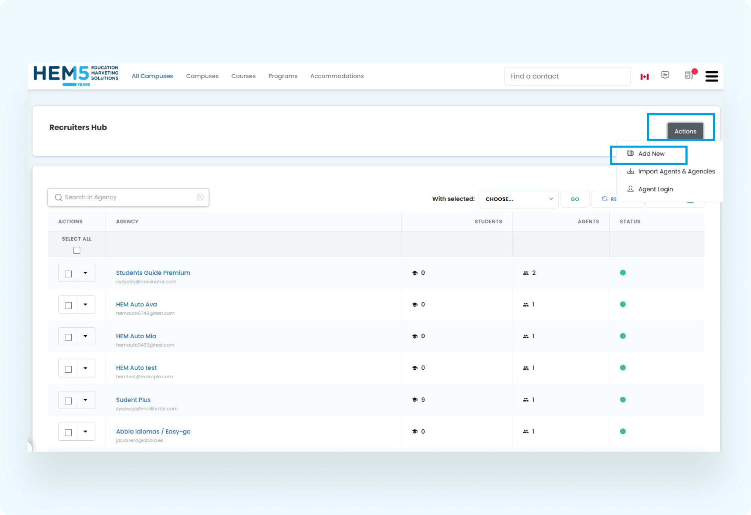
Task: Open the hamburger menu icon
Action: (x=711, y=76)
